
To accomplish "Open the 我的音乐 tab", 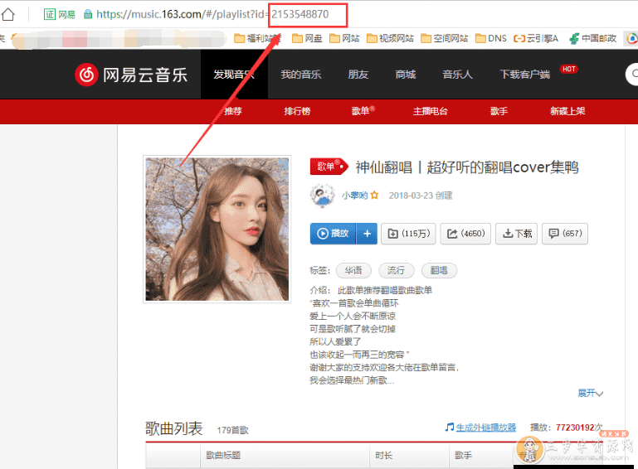I will tap(300, 75).
